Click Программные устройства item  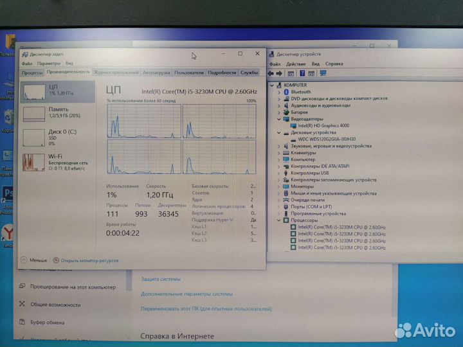(318, 213)
